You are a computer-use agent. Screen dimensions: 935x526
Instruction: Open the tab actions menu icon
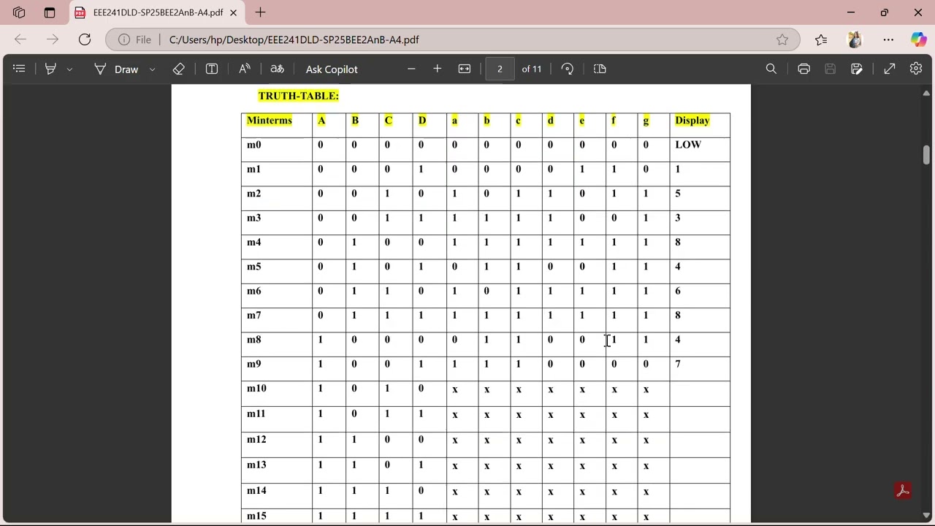click(x=50, y=12)
